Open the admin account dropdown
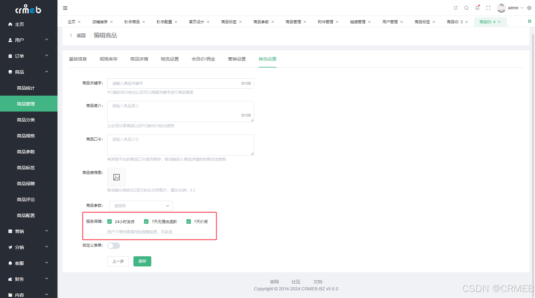535x298 pixels. pos(516,8)
